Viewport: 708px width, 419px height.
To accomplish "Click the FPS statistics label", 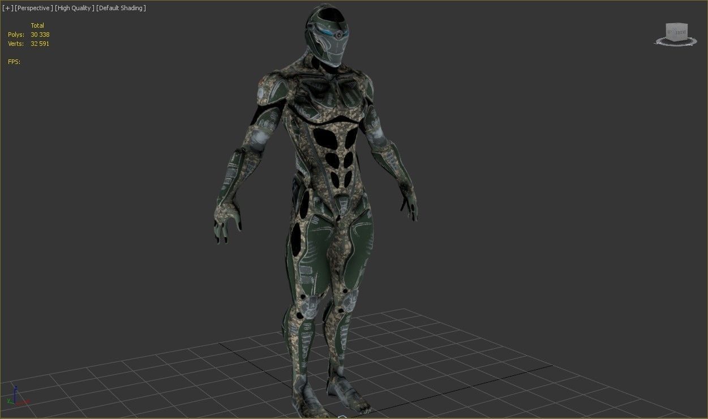I will pyautogui.click(x=14, y=62).
